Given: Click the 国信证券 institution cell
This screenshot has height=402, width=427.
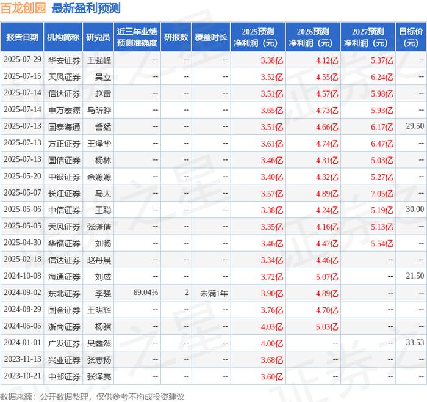Looking at the screenshot, I should pyautogui.click(x=64, y=160).
